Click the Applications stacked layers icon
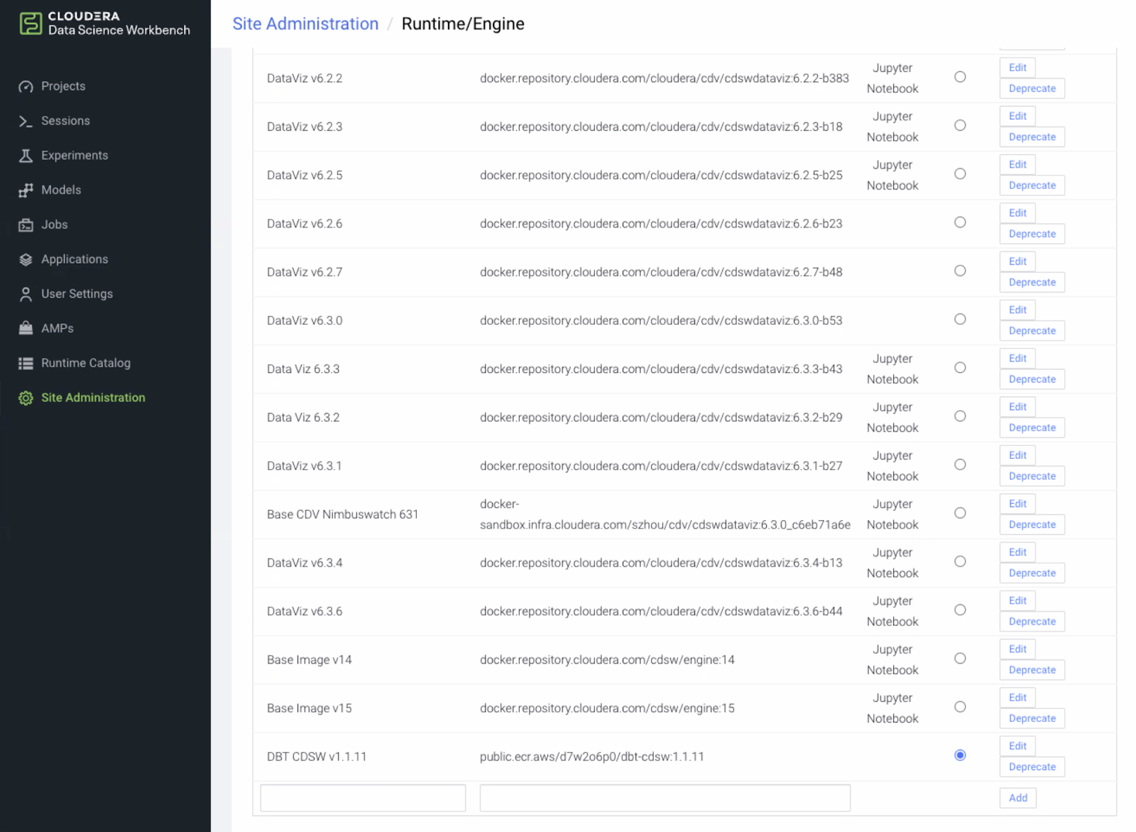The image size is (1136, 832). (x=26, y=259)
